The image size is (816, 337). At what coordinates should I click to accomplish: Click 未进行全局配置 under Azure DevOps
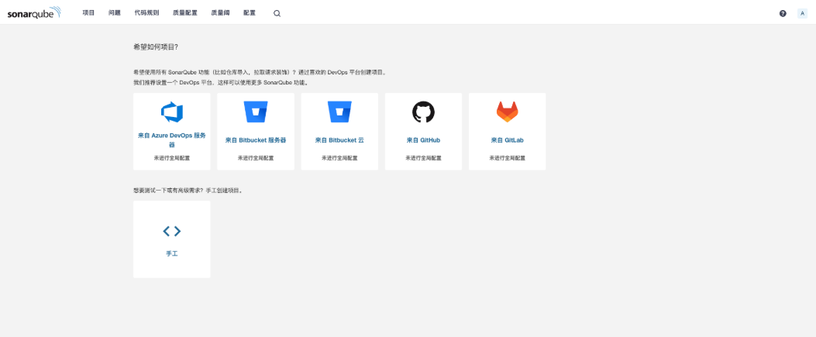(172, 157)
